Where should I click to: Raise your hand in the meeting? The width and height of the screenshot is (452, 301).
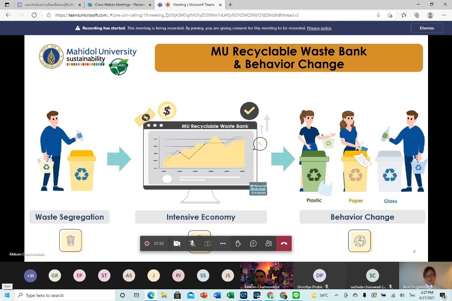tap(238, 244)
